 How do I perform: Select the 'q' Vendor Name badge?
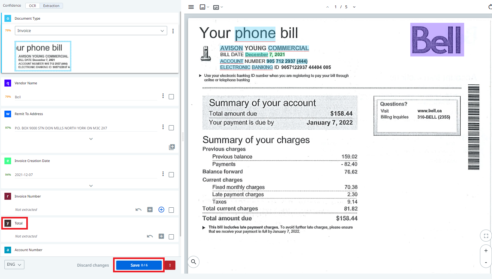click(x=8, y=83)
